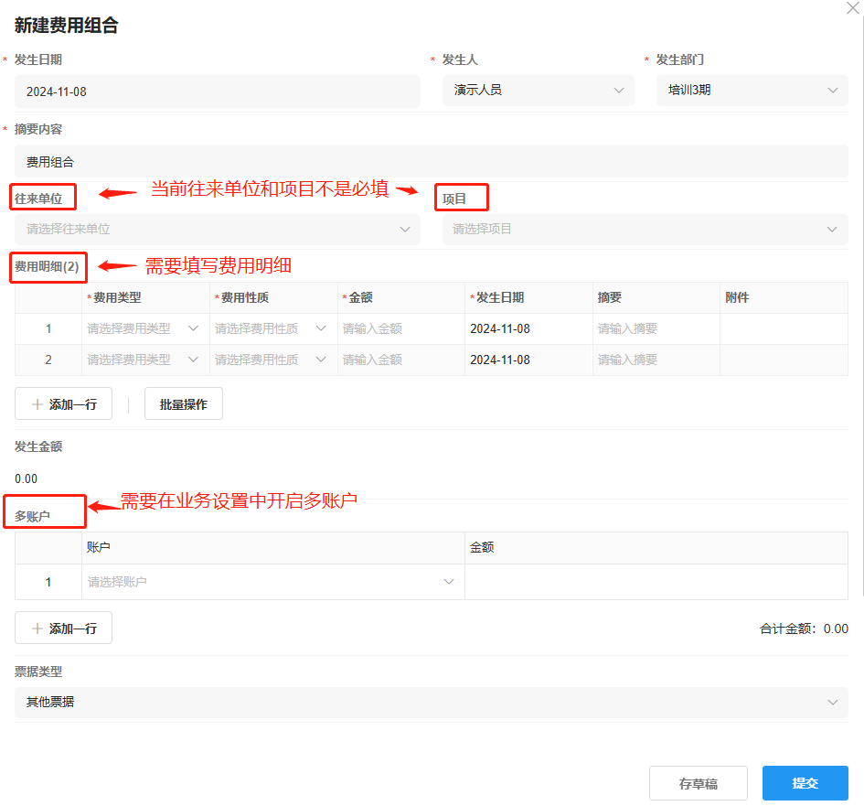Add a row to 多账户 table
Image resolution: width=864 pixels, height=806 pixels.
click(x=63, y=629)
